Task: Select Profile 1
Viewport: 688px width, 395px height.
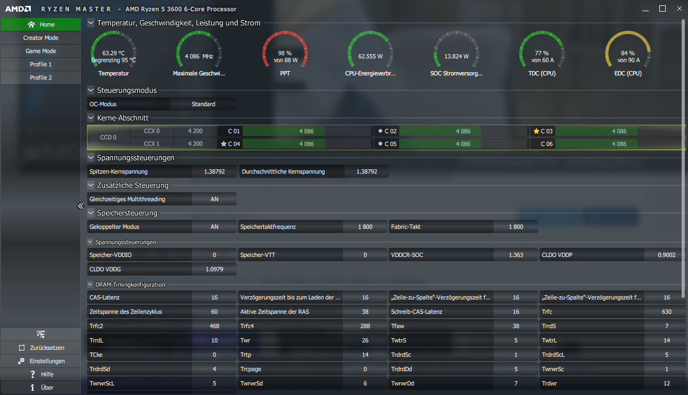Action: pyautogui.click(x=40, y=64)
